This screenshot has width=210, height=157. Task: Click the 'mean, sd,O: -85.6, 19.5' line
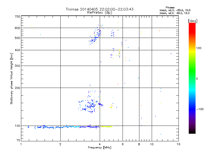(x=175, y=10)
